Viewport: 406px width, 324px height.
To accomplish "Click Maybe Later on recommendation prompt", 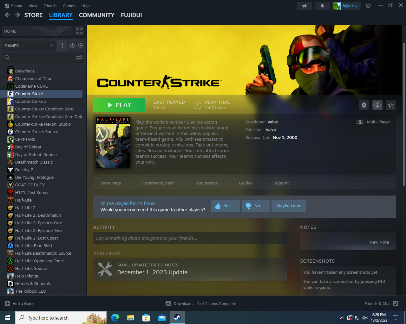I will pos(288,206).
